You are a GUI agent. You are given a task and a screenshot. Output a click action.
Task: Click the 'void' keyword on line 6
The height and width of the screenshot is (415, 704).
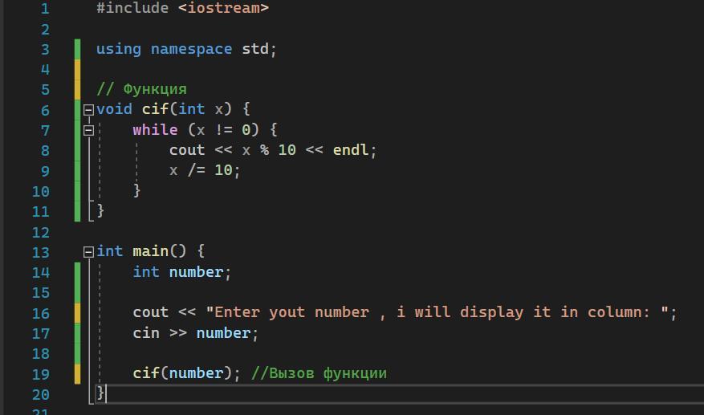114,109
